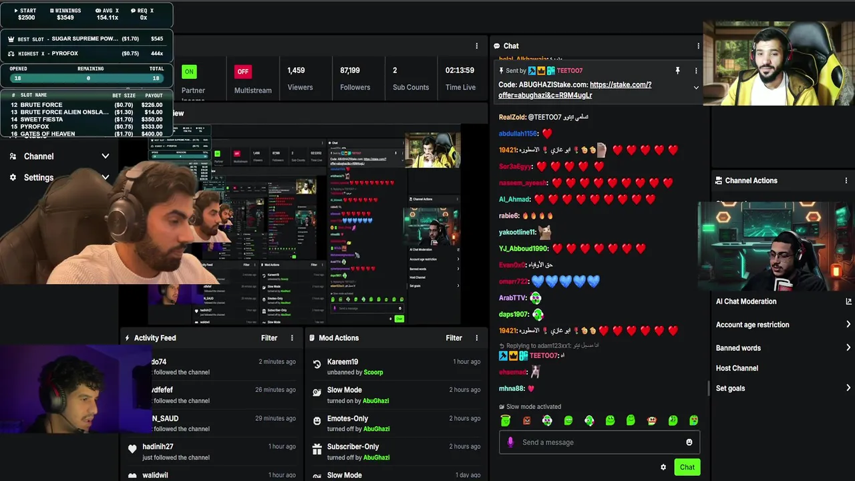The width and height of the screenshot is (855, 481).
Task: Click the Channel Actions panel icon
Action: point(719,180)
